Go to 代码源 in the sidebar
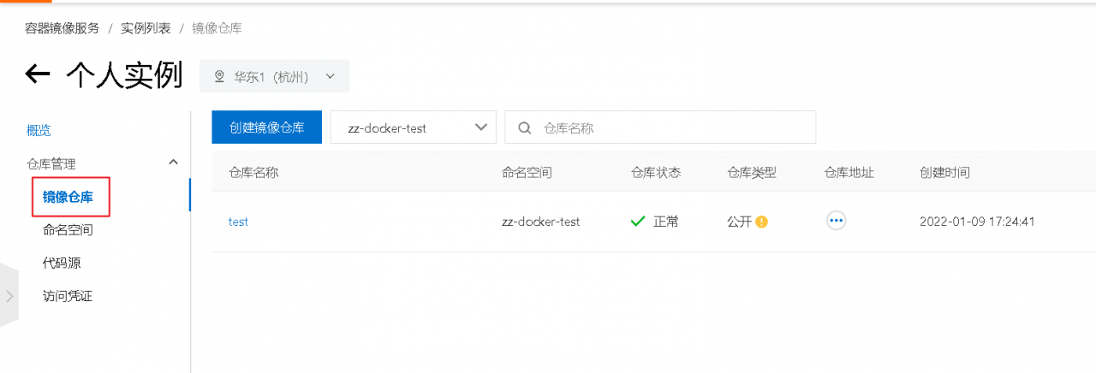 pos(62,263)
